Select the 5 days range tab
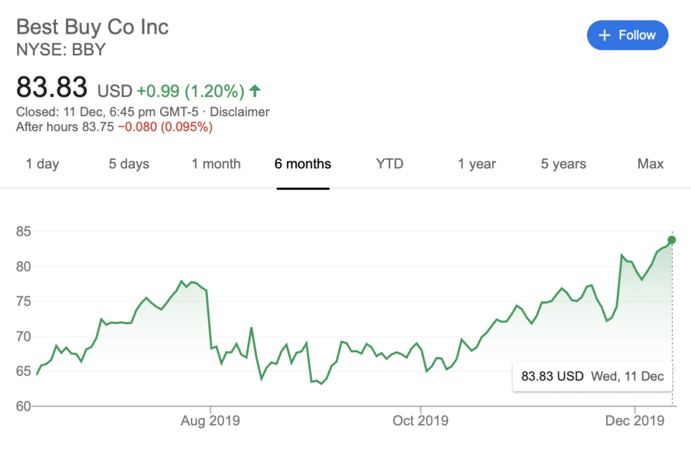The image size is (691, 451). [x=129, y=164]
